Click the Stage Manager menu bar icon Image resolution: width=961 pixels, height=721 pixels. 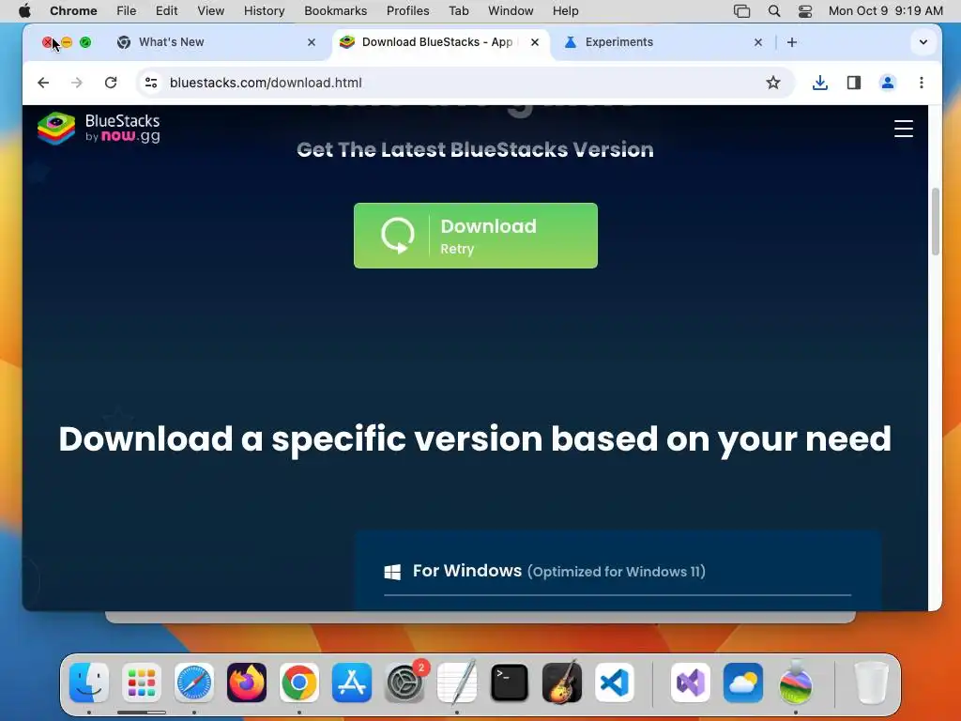[x=741, y=11]
